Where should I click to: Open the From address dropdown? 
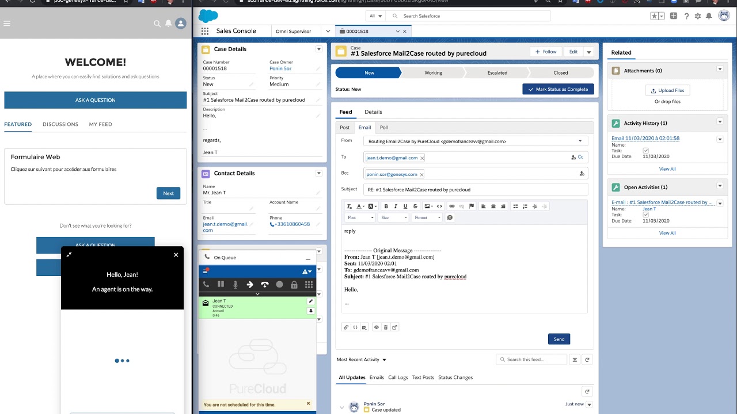pos(476,141)
